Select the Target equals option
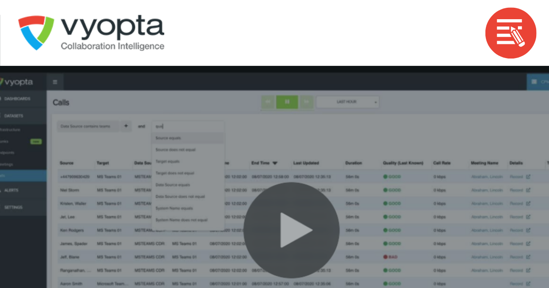549x288 pixels. coord(188,161)
